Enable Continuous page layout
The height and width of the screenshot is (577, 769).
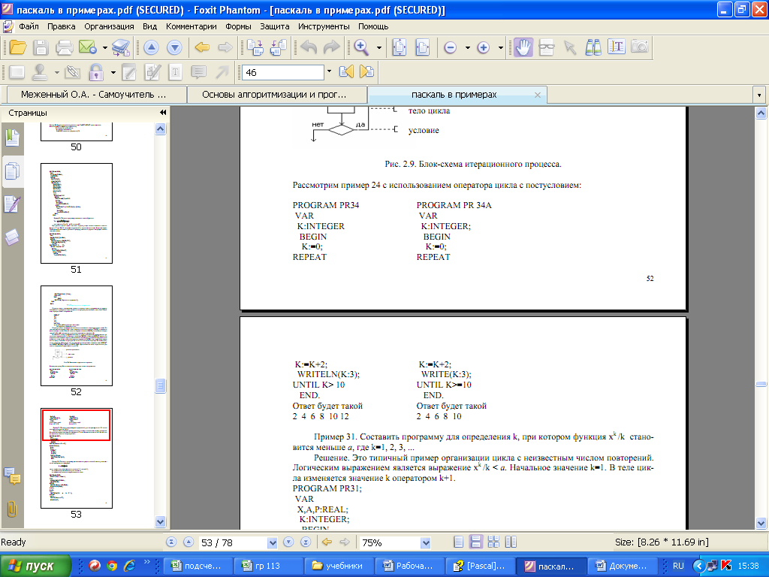(x=475, y=542)
